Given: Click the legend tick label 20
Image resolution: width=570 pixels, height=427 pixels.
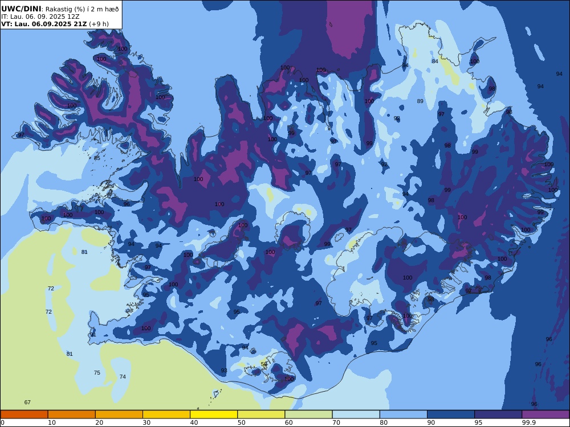Looking at the screenshot, I should pos(99,422).
